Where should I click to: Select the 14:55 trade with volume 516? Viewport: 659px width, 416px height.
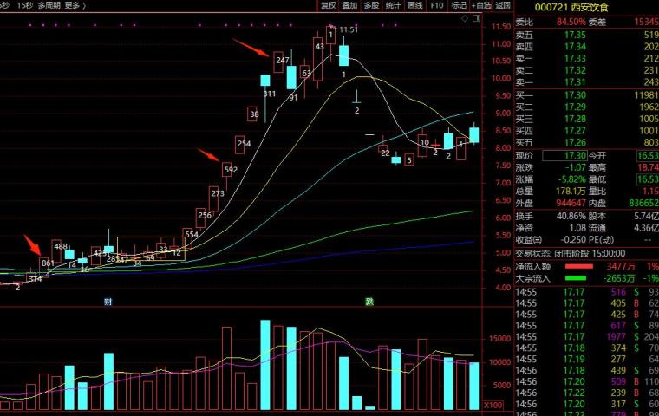click(x=587, y=291)
